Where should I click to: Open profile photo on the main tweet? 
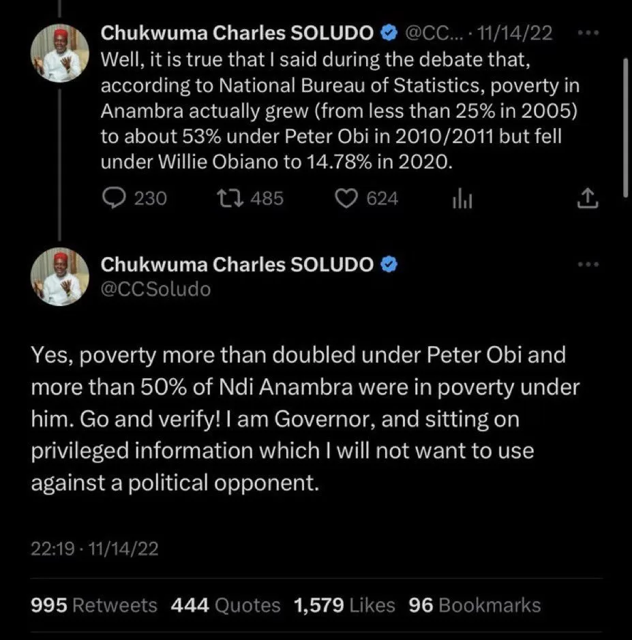click(x=61, y=275)
